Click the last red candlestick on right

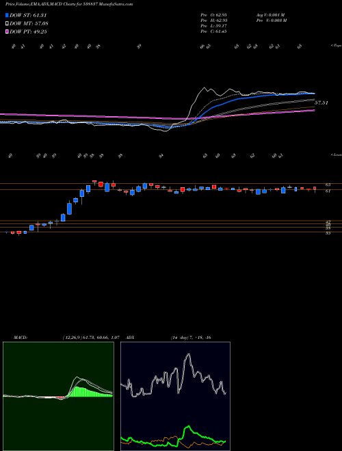click(x=315, y=189)
